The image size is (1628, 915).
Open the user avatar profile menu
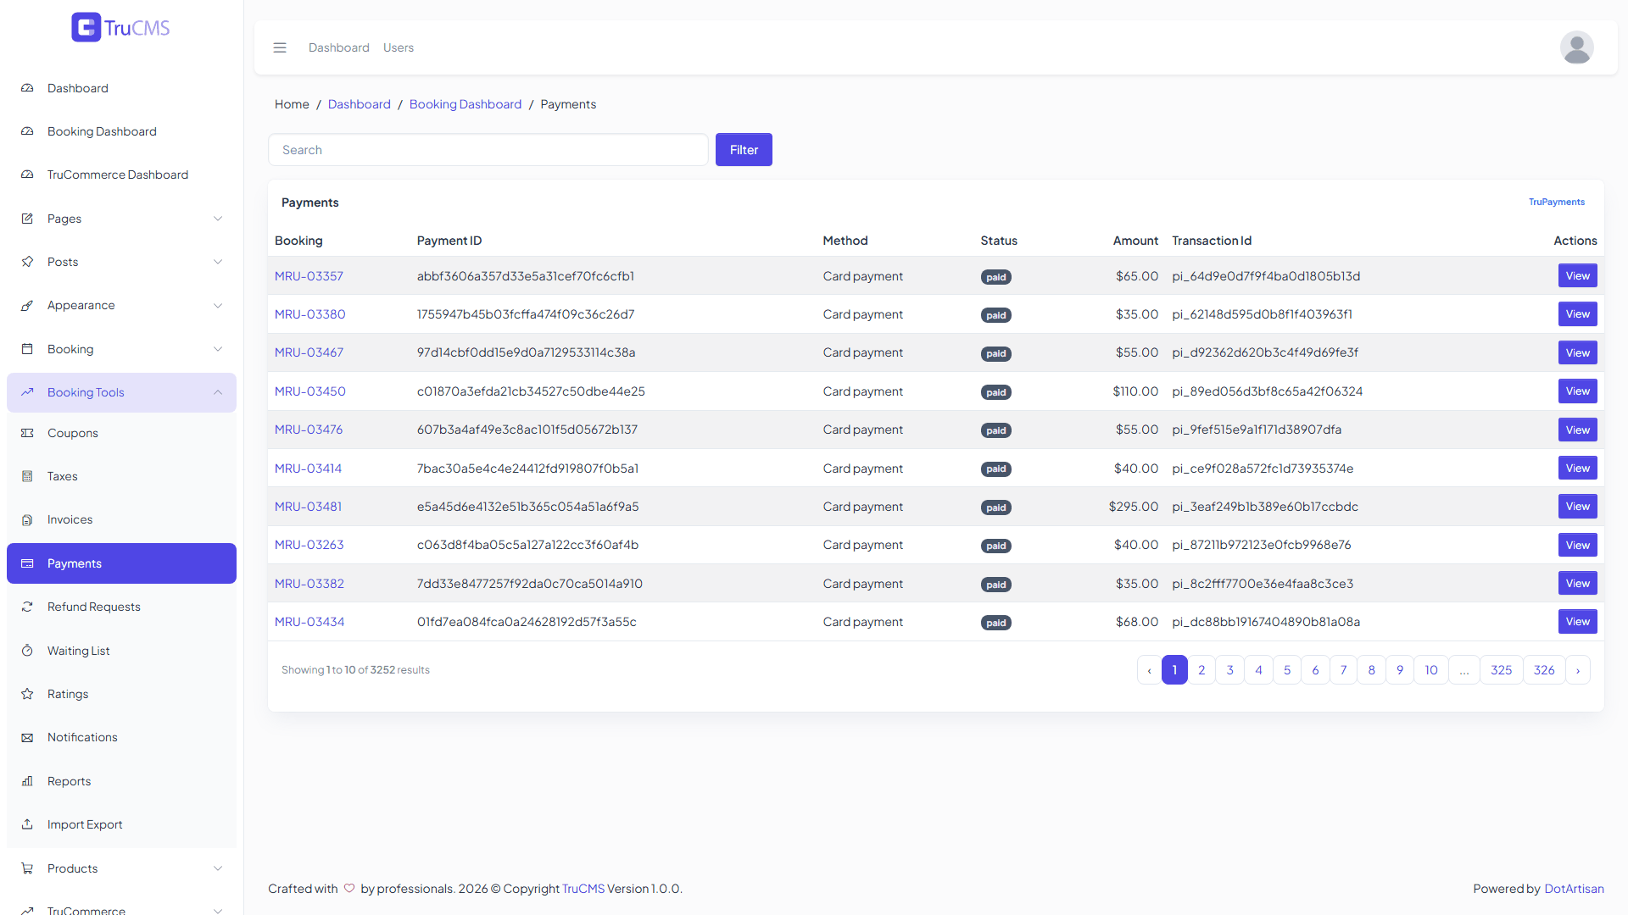point(1576,47)
